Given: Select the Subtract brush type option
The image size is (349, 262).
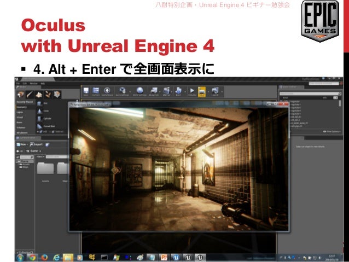Looking at the screenshot, I should coord(57,131).
